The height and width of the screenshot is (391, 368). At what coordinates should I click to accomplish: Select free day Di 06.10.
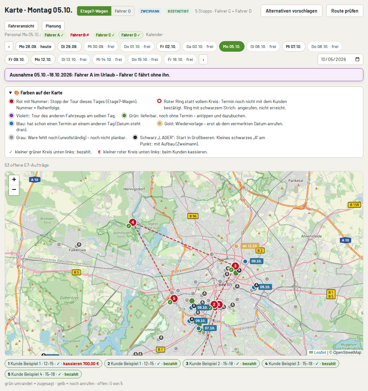click(x=263, y=47)
